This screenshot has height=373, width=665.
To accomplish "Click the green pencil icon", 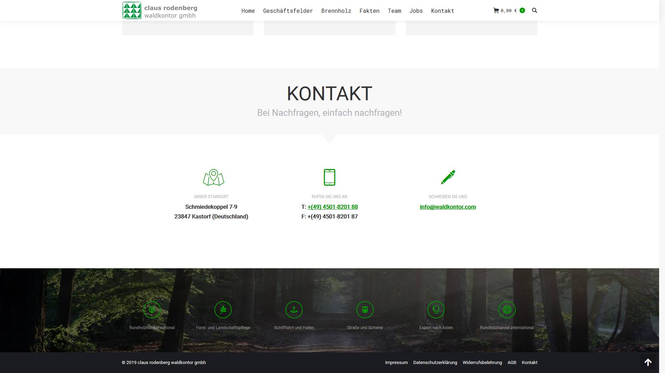I will pyautogui.click(x=448, y=177).
